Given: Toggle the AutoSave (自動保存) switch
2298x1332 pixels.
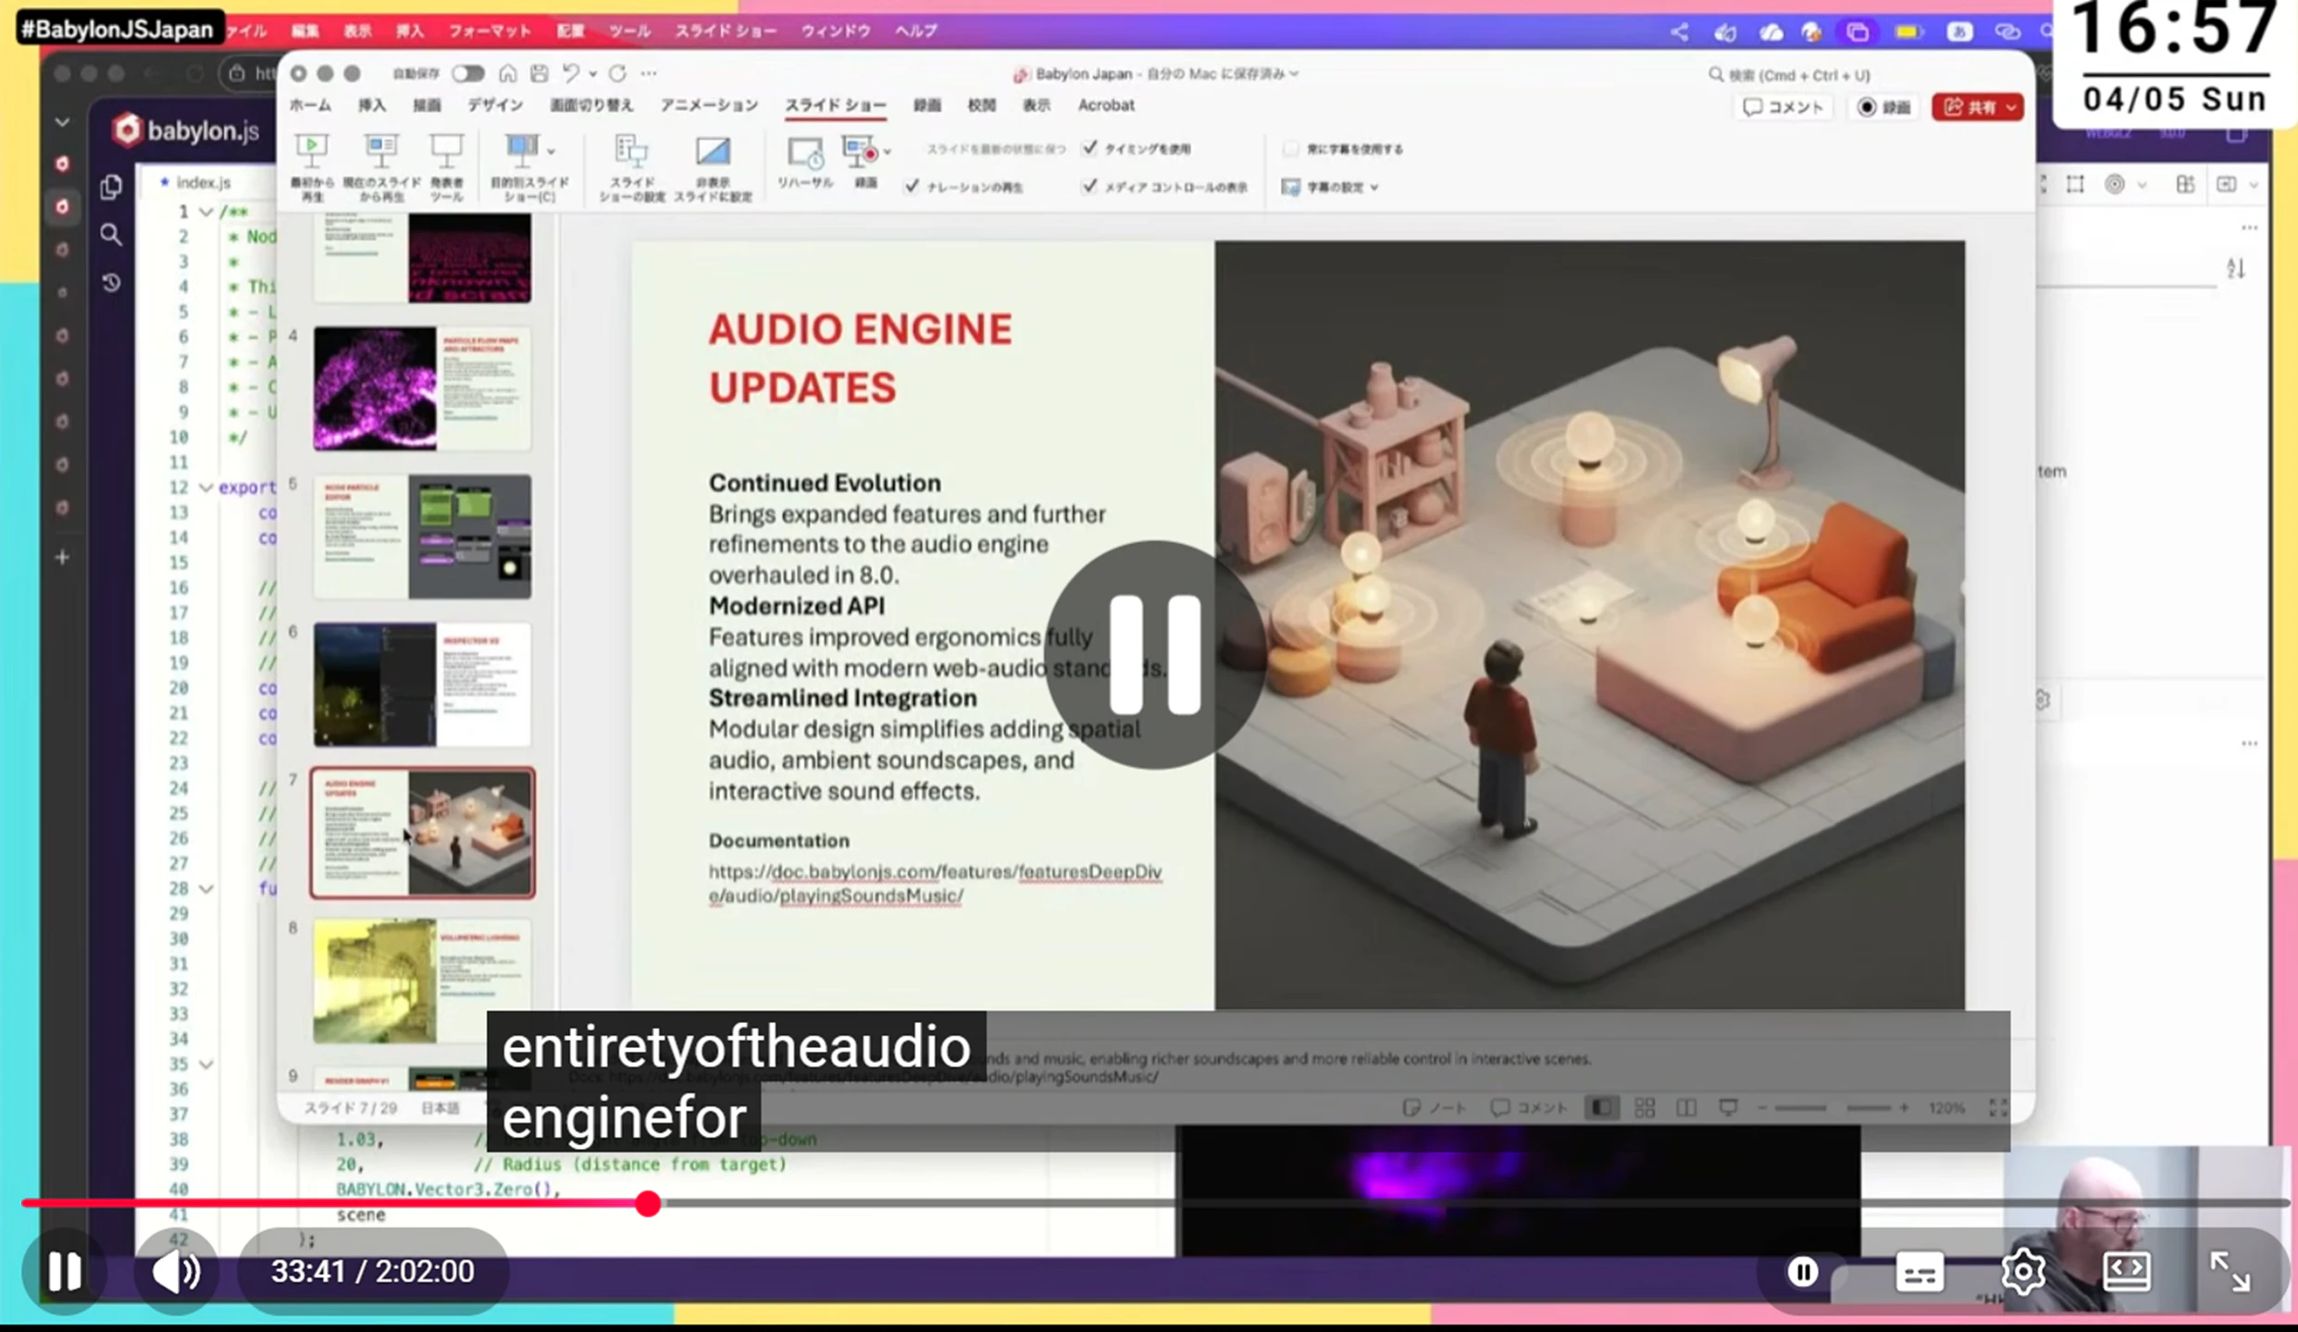Looking at the screenshot, I should (x=468, y=73).
